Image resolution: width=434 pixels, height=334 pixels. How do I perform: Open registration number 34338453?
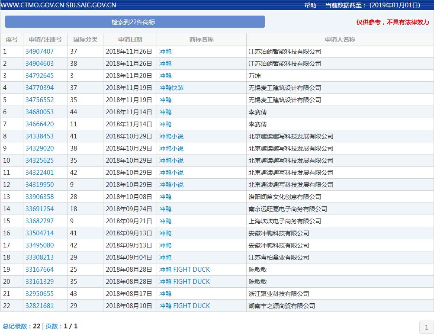tap(39, 136)
